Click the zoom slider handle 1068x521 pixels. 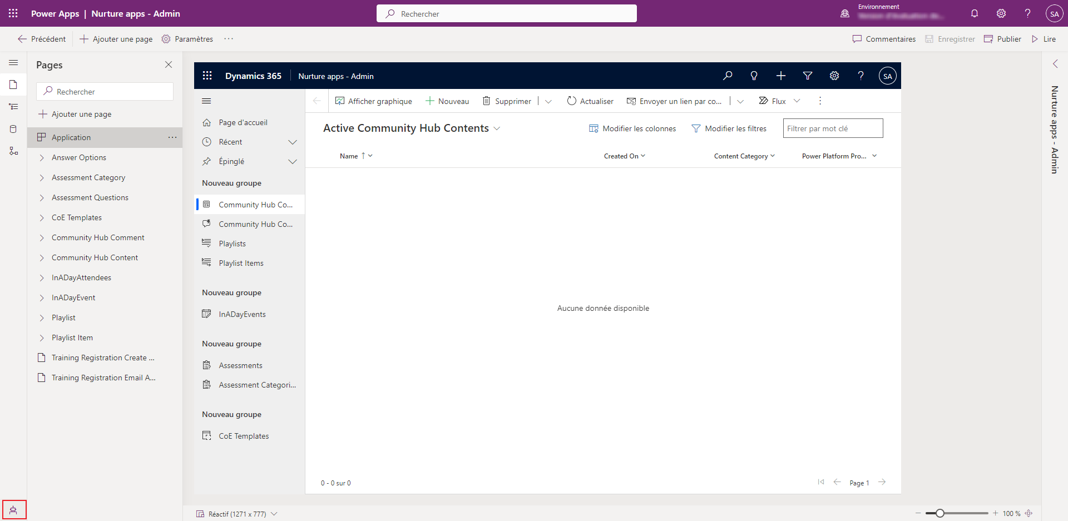pos(940,513)
